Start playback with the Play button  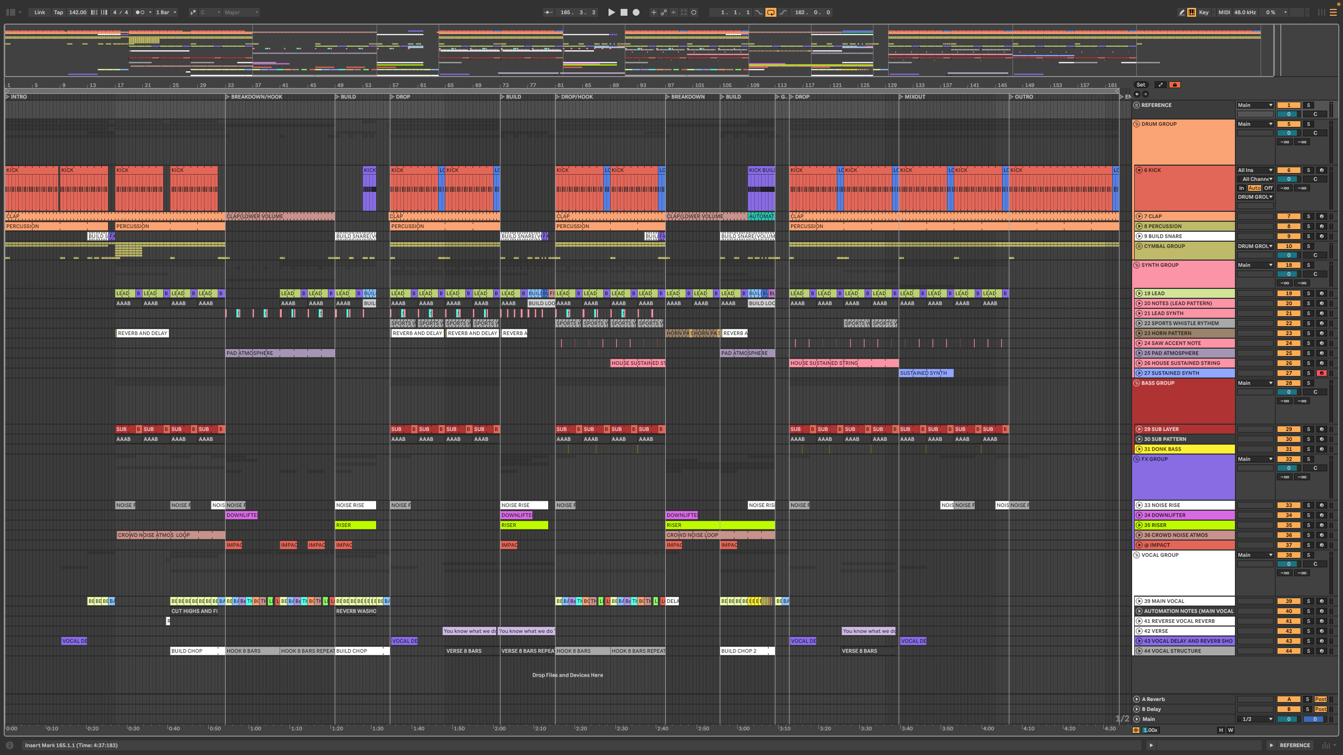[611, 12]
